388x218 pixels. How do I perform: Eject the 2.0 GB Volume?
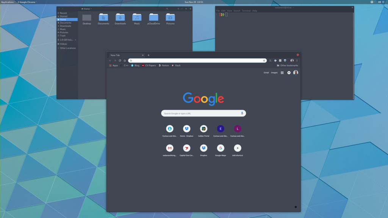75,40
